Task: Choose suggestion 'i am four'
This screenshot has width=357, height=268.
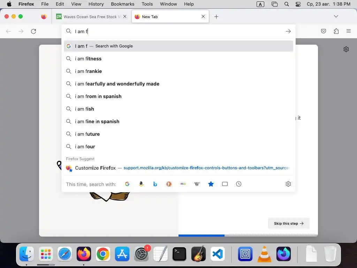Action: (178, 146)
